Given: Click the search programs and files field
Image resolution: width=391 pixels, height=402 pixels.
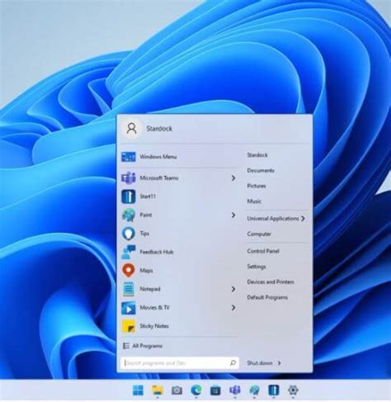Looking at the screenshot, I should (180, 363).
